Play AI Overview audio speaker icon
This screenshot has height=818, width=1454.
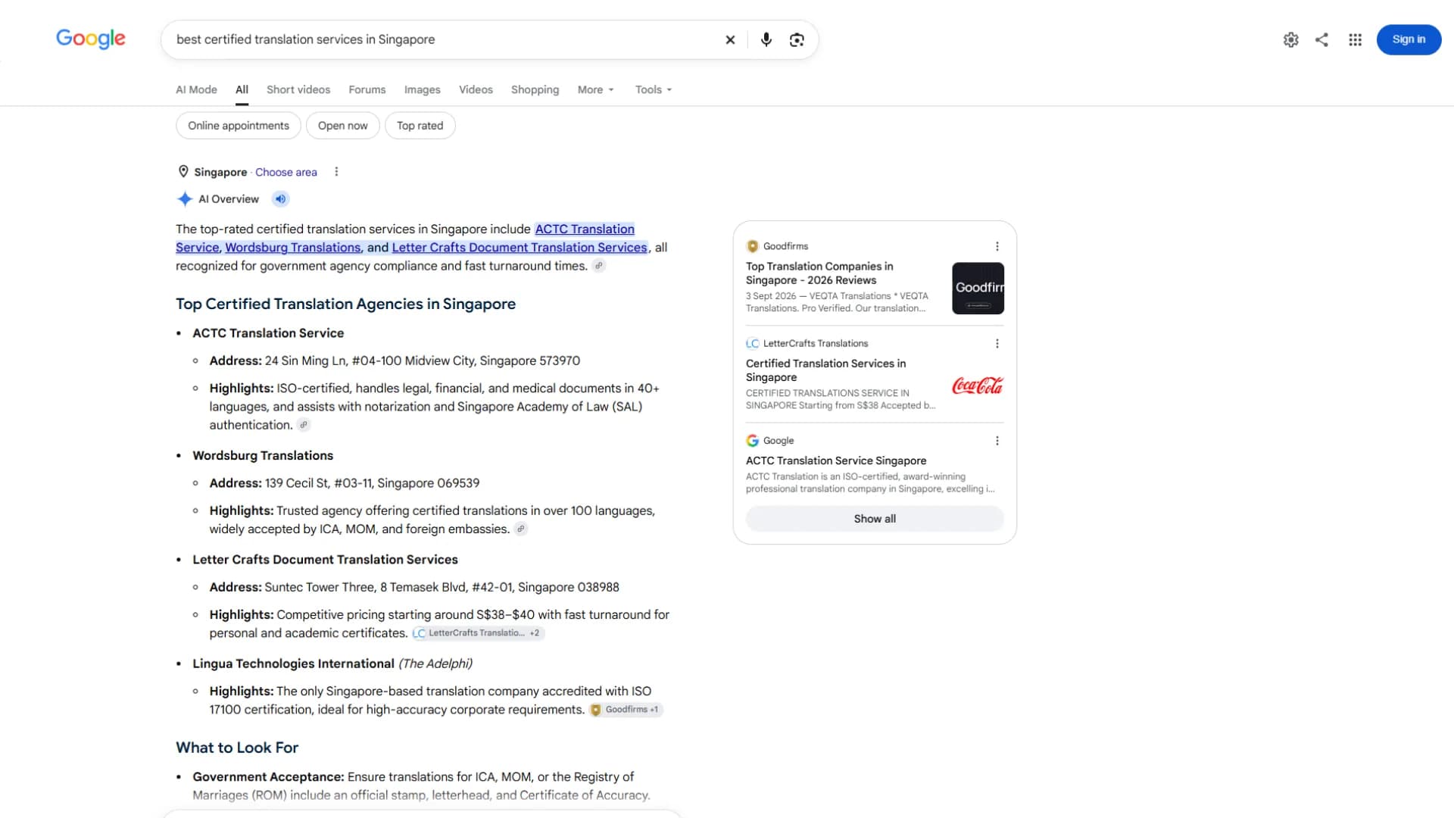[280, 199]
